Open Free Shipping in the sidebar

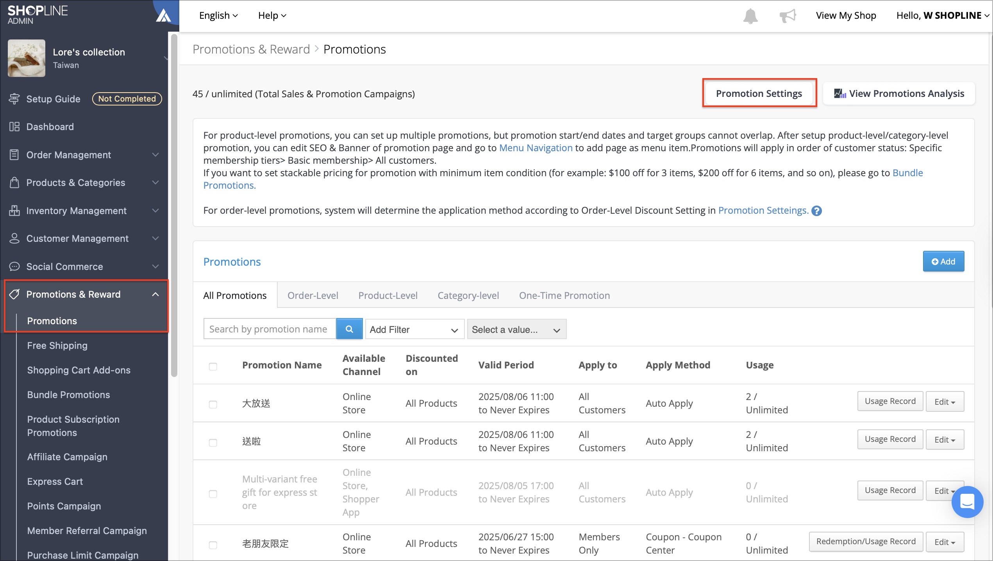(57, 345)
